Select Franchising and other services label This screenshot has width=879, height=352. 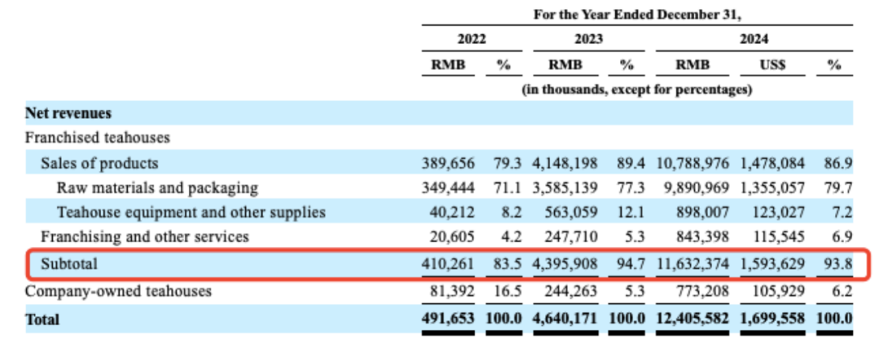point(145,237)
